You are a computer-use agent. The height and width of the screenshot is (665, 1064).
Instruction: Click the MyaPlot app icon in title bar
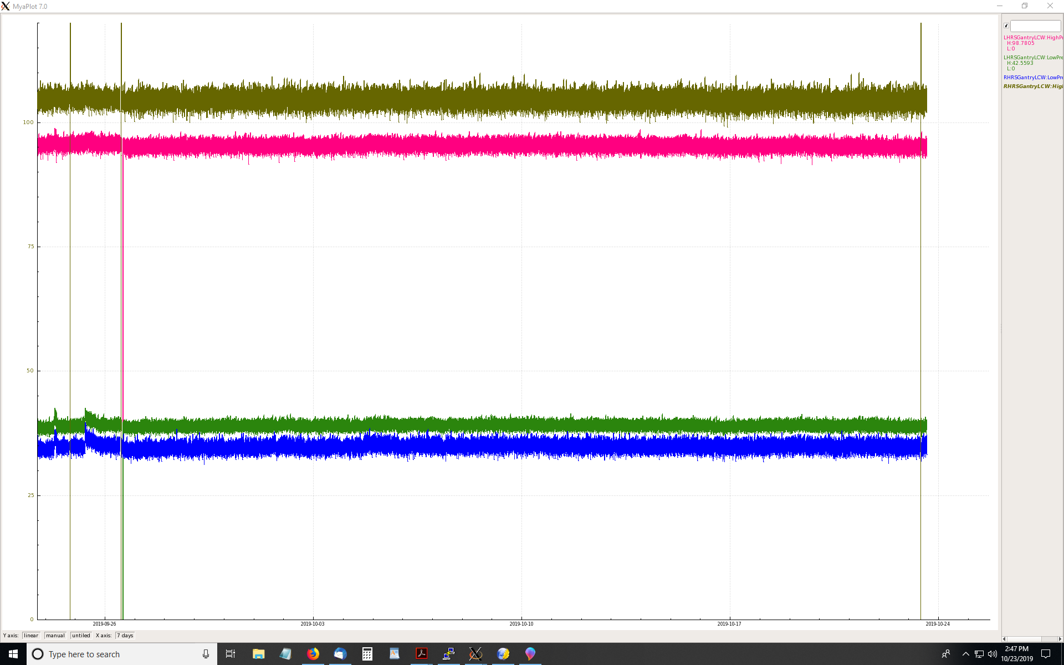pyautogui.click(x=6, y=6)
